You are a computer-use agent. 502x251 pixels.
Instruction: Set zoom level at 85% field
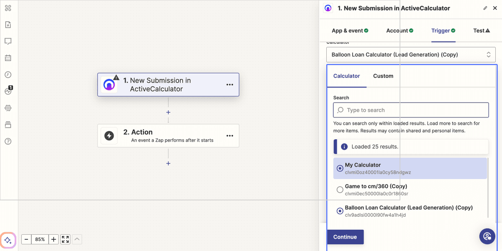[40, 239]
